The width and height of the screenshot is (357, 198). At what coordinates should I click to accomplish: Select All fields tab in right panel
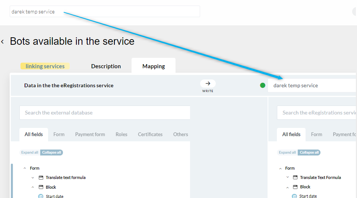(291, 135)
